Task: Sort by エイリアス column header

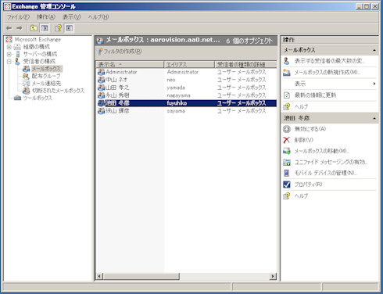Action: click(189, 64)
